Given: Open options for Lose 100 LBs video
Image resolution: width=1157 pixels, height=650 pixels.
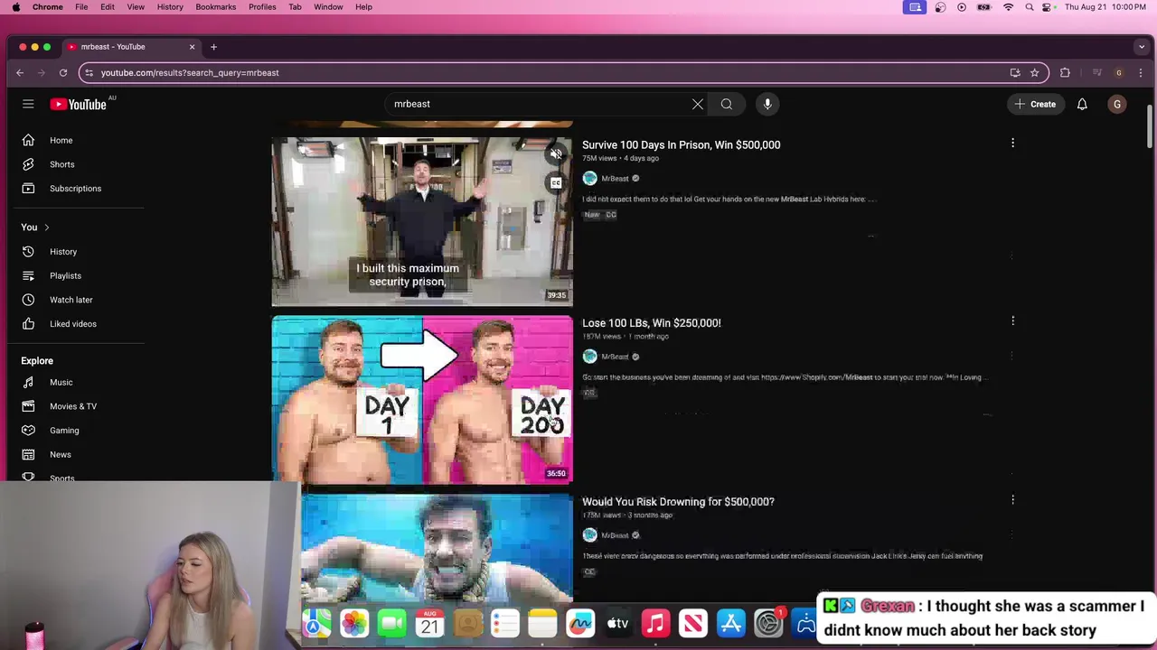Looking at the screenshot, I should (1012, 321).
